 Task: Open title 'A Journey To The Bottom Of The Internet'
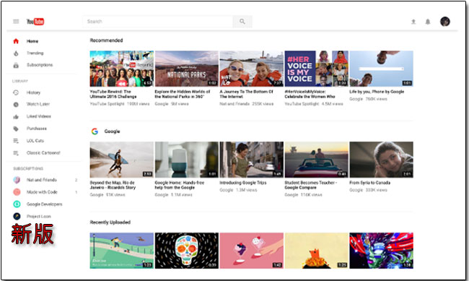(247, 94)
